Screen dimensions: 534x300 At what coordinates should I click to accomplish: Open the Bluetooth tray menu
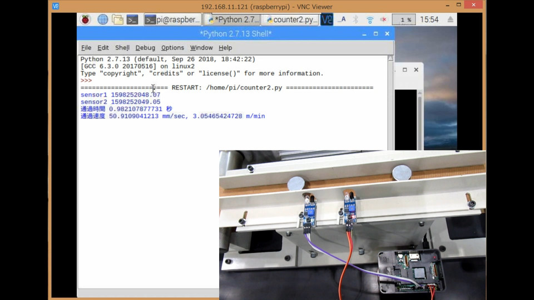tap(355, 20)
